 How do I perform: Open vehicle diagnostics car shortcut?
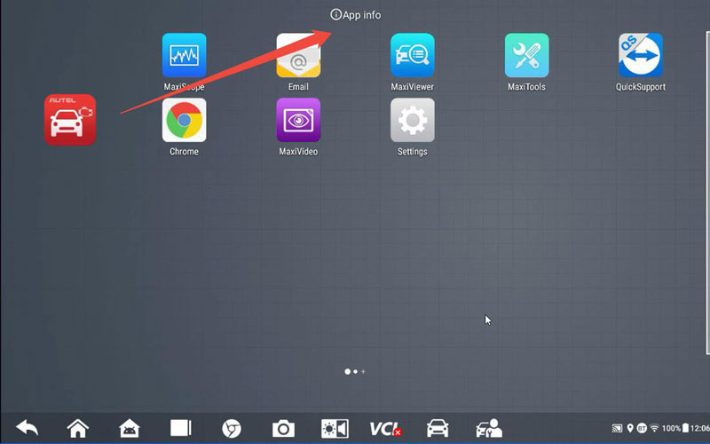438,428
